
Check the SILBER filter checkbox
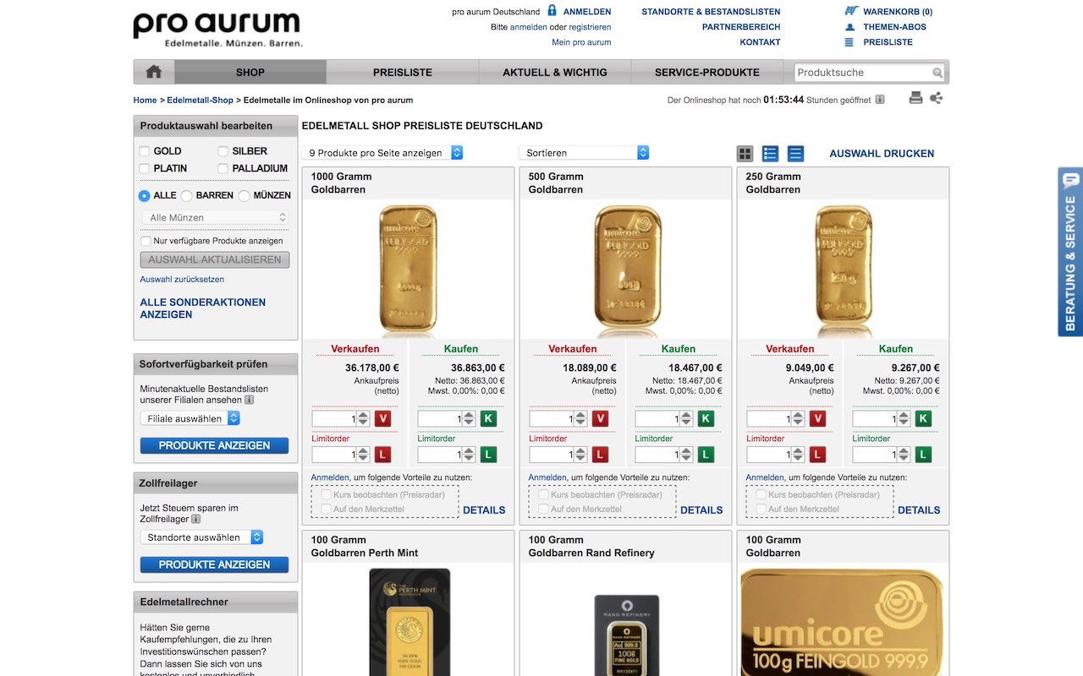(223, 151)
